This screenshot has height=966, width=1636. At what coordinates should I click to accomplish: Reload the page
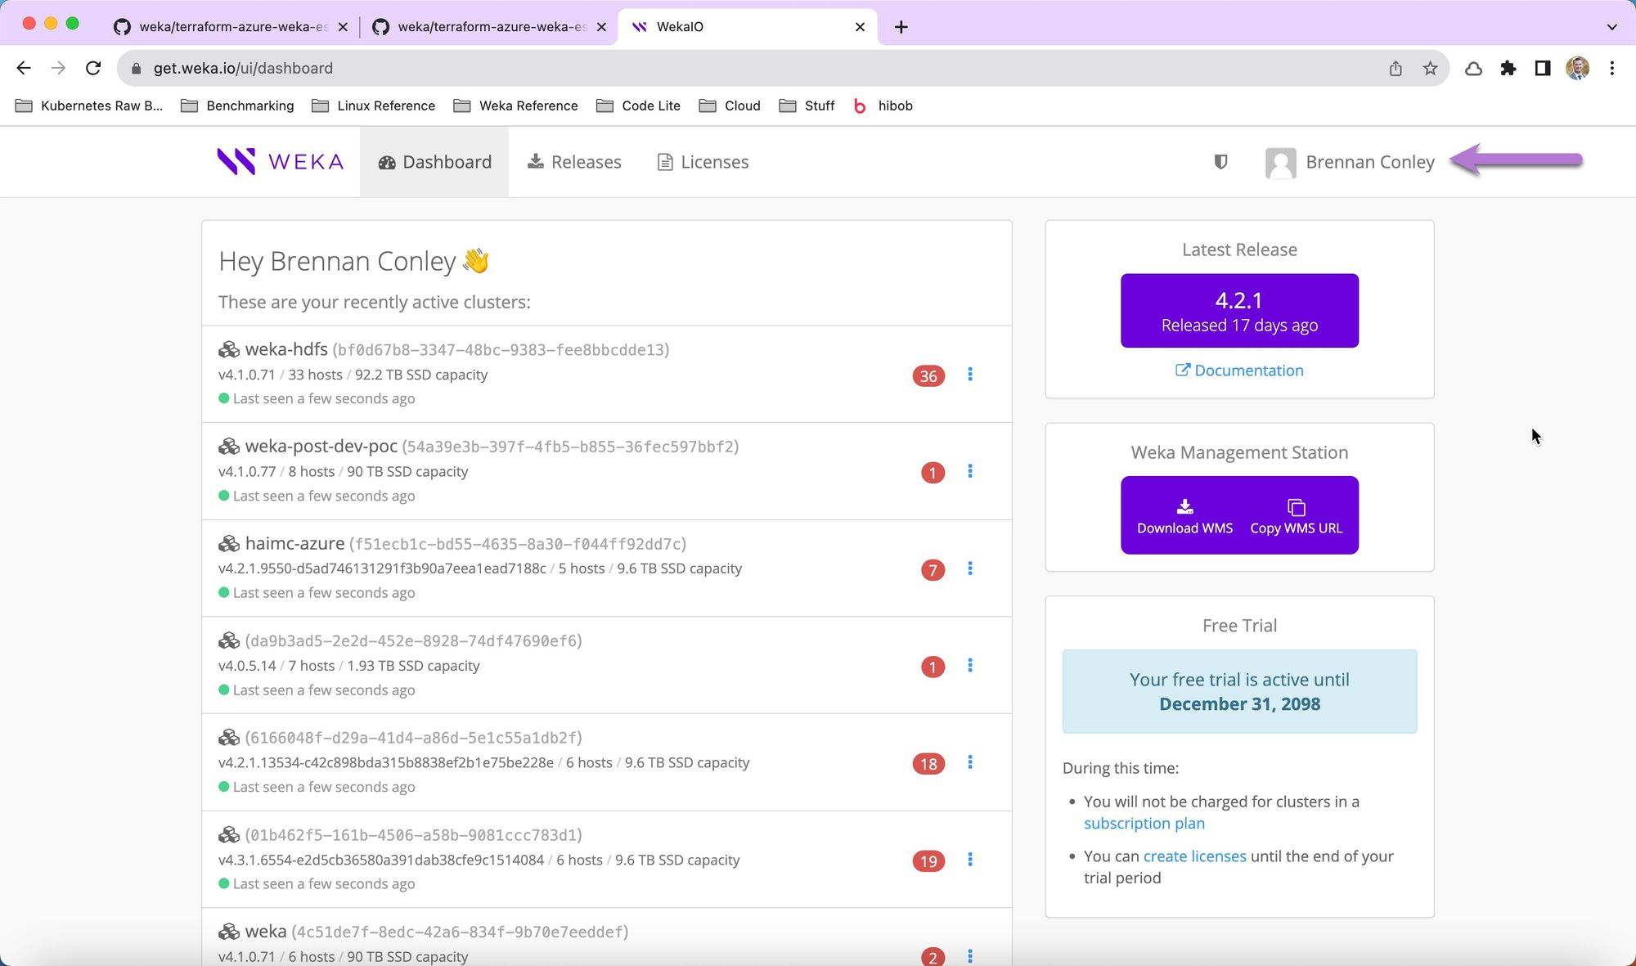tap(93, 69)
